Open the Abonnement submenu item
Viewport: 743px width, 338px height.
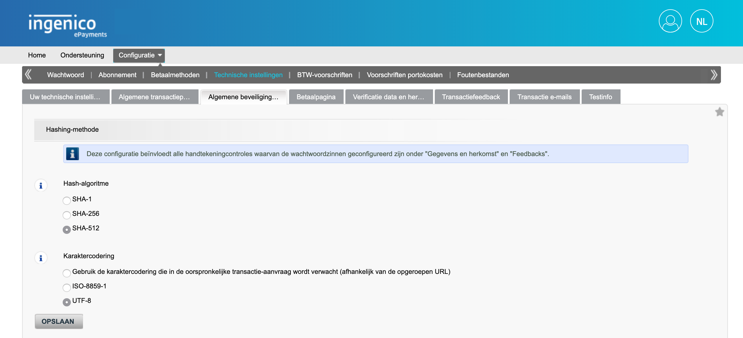pyautogui.click(x=117, y=75)
